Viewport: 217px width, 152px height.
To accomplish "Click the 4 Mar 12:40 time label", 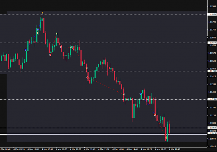I will click(x=90, y=149).
